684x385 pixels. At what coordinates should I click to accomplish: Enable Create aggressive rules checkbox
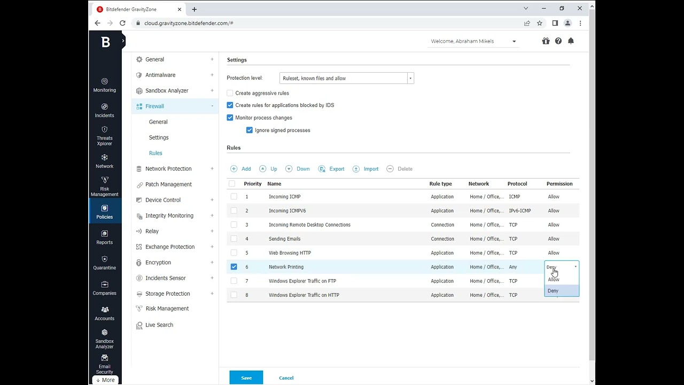[x=230, y=93]
